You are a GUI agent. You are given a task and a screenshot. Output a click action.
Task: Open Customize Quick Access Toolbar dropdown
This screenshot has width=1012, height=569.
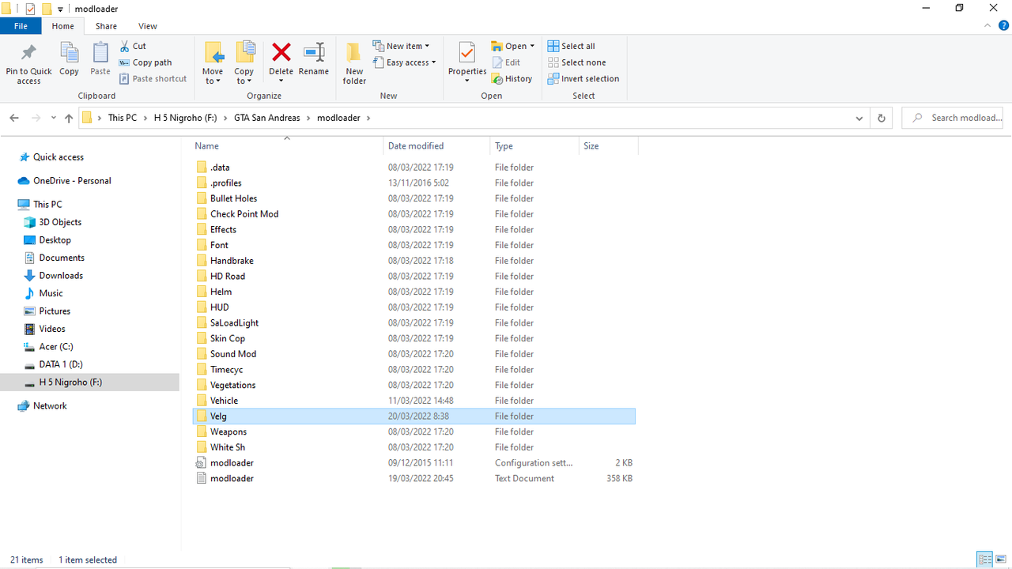(x=60, y=9)
